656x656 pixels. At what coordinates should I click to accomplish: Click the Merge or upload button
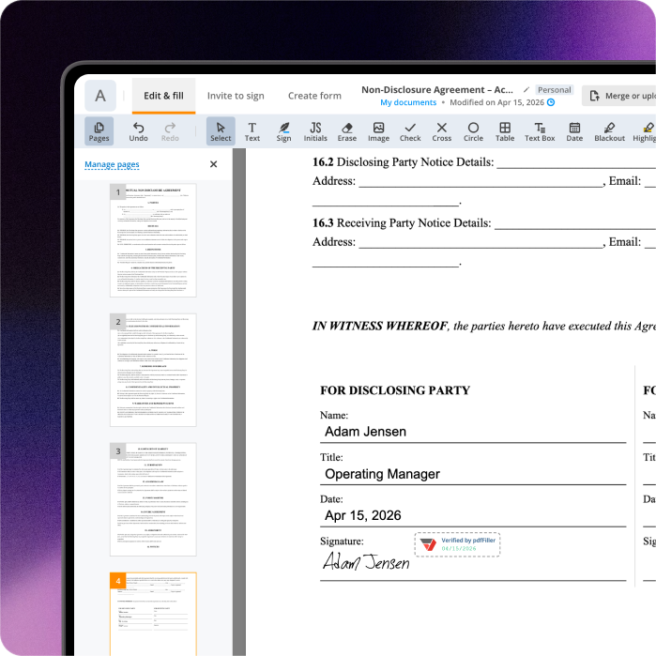619,96
